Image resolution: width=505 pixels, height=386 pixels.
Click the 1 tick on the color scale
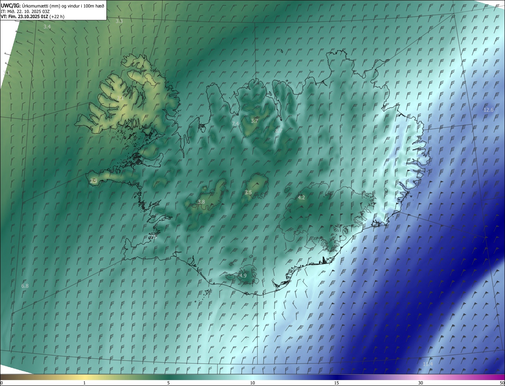coord(84,383)
